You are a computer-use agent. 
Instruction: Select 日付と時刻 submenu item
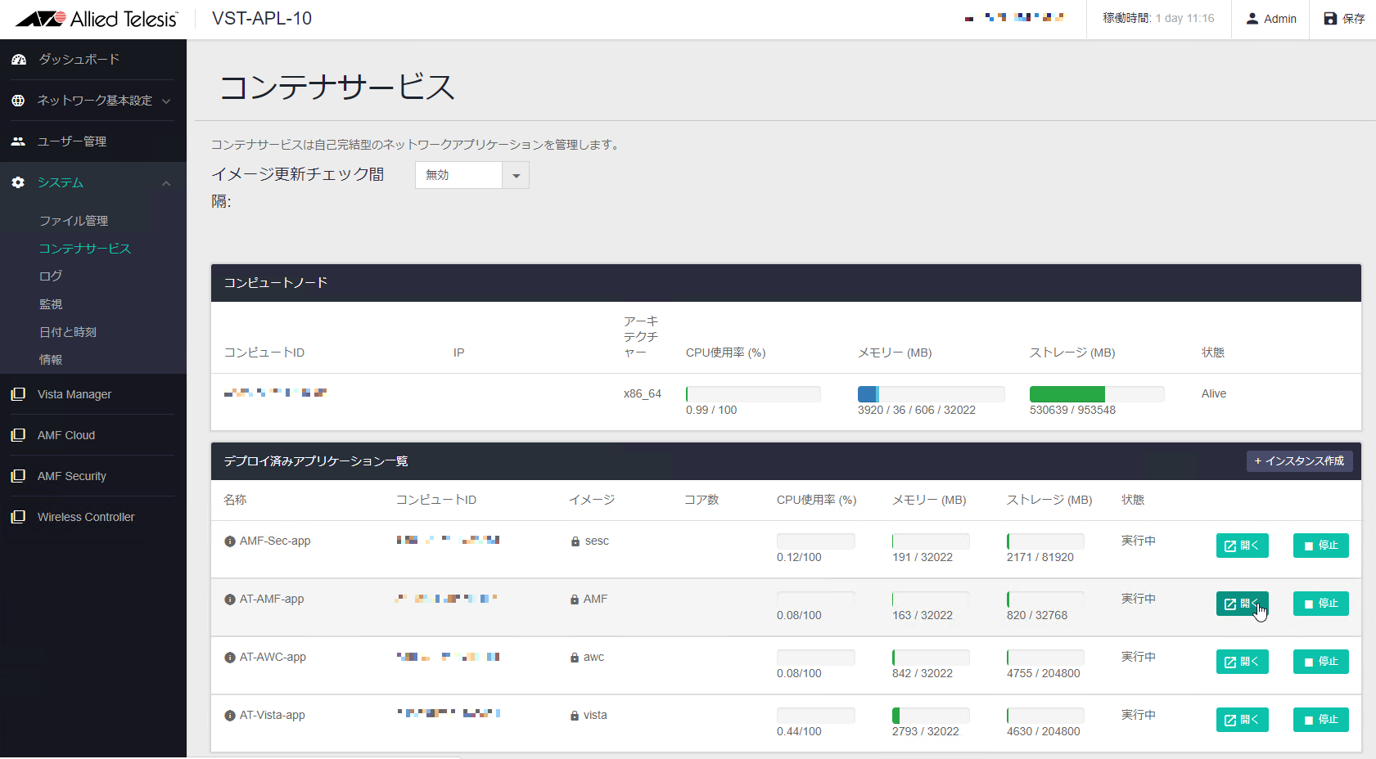coord(68,332)
